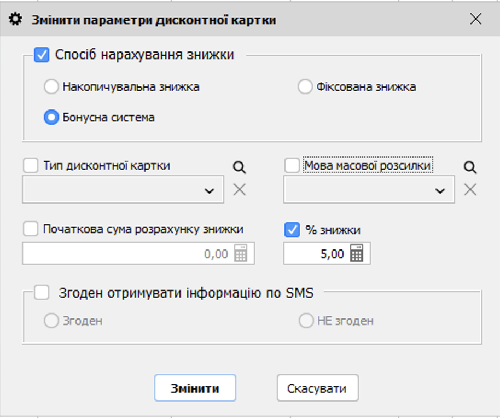
Task: Open calculator for % знижки field
Action: coord(357,253)
